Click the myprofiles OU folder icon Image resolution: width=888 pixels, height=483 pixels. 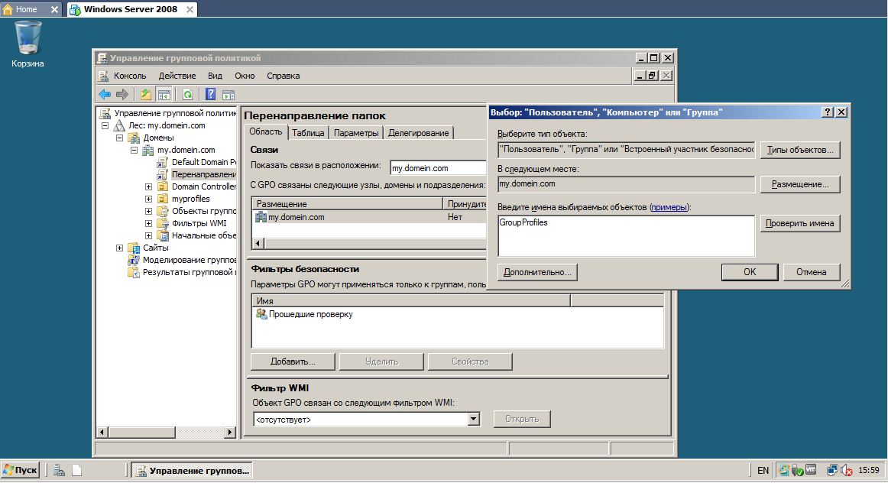[x=163, y=199]
